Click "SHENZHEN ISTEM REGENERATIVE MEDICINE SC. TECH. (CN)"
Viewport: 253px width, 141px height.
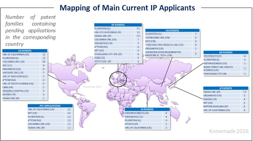(x=163, y=54)
